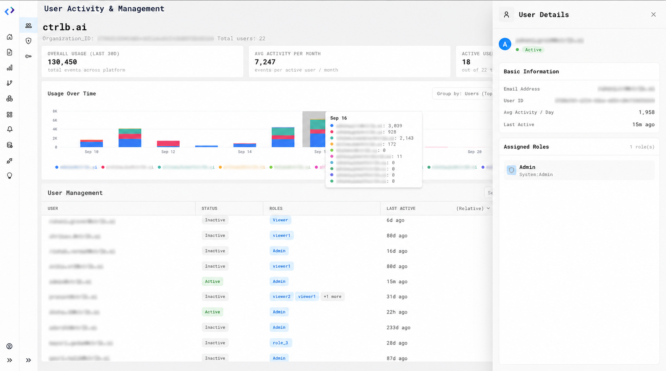Click the LAST ACTIVE column header
This screenshot has height=371, width=666.
(x=401, y=208)
